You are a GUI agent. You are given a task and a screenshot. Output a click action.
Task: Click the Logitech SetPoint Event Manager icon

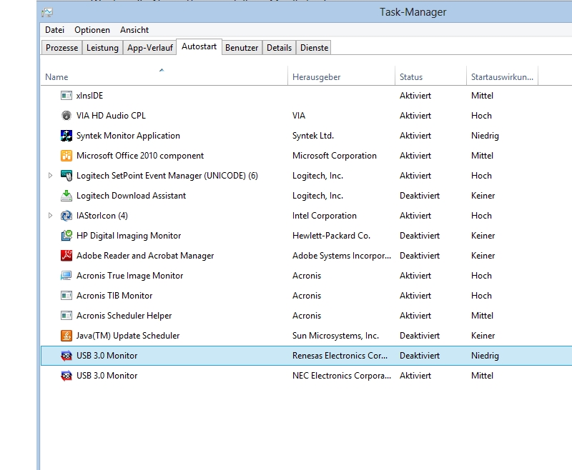coord(66,176)
